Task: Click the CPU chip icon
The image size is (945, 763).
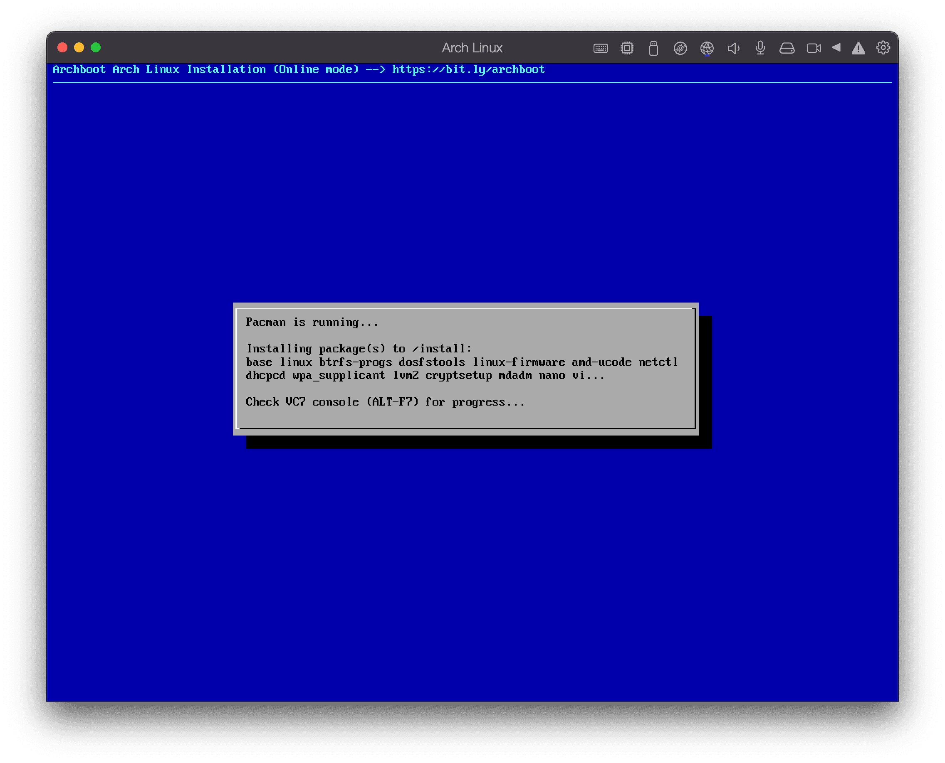Action: (627, 48)
